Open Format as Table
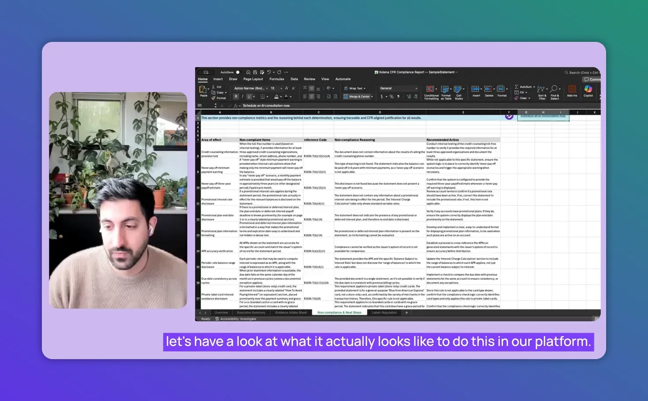 point(446,93)
